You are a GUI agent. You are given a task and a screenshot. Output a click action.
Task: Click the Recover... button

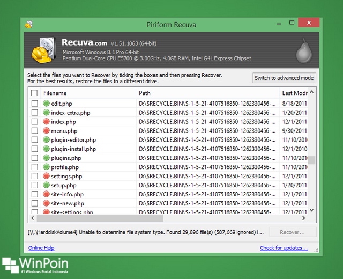click(x=293, y=232)
